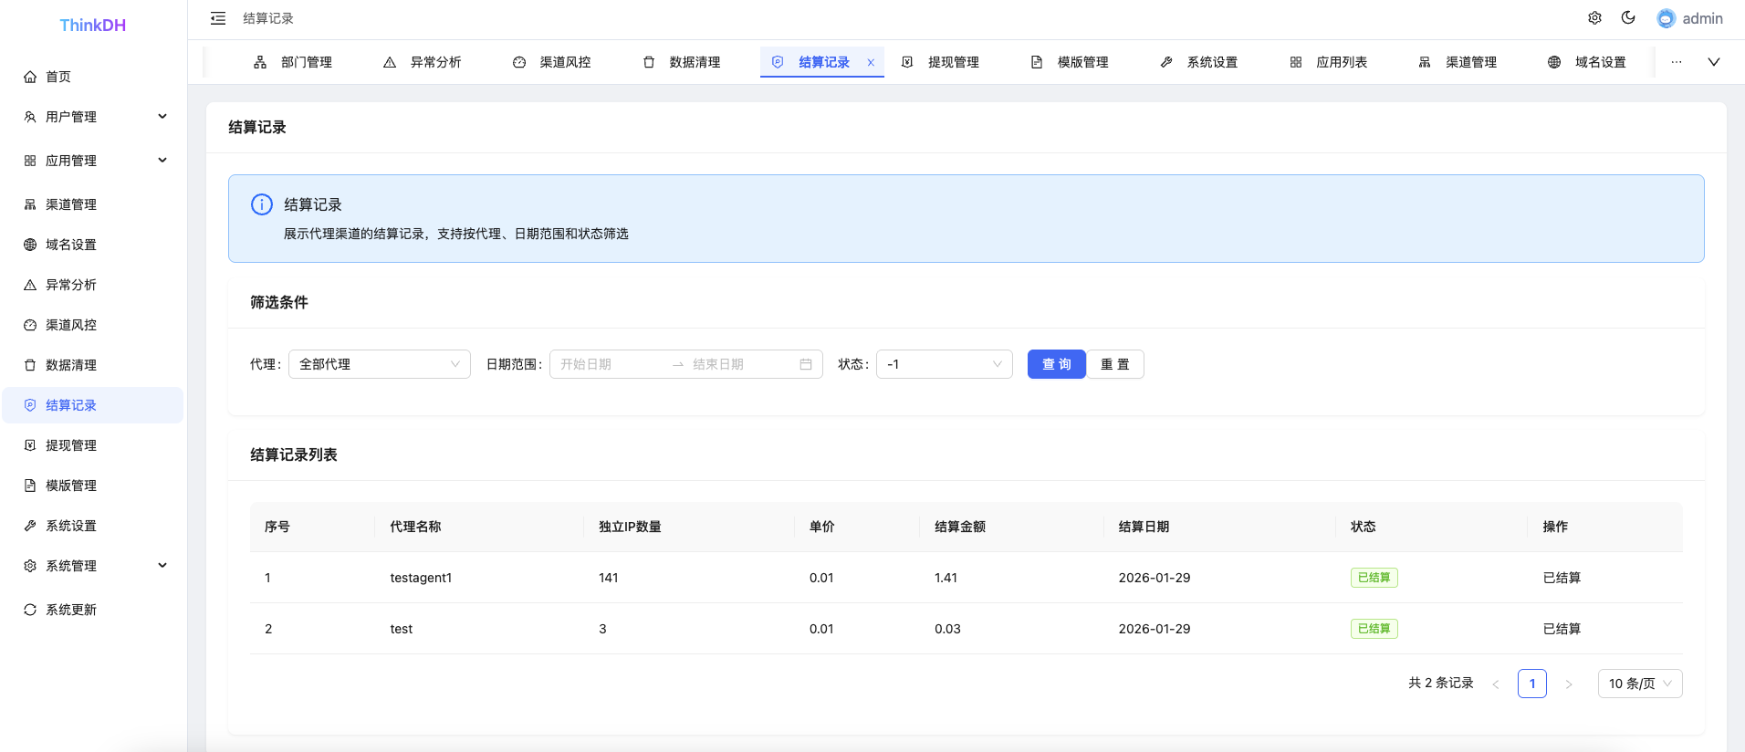This screenshot has height=752, width=1745.
Task: Click the 重置 button
Action: (1114, 364)
